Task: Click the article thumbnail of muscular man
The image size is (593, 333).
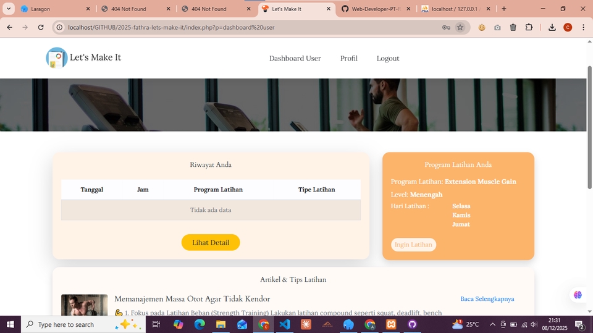Action: [85, 305]
